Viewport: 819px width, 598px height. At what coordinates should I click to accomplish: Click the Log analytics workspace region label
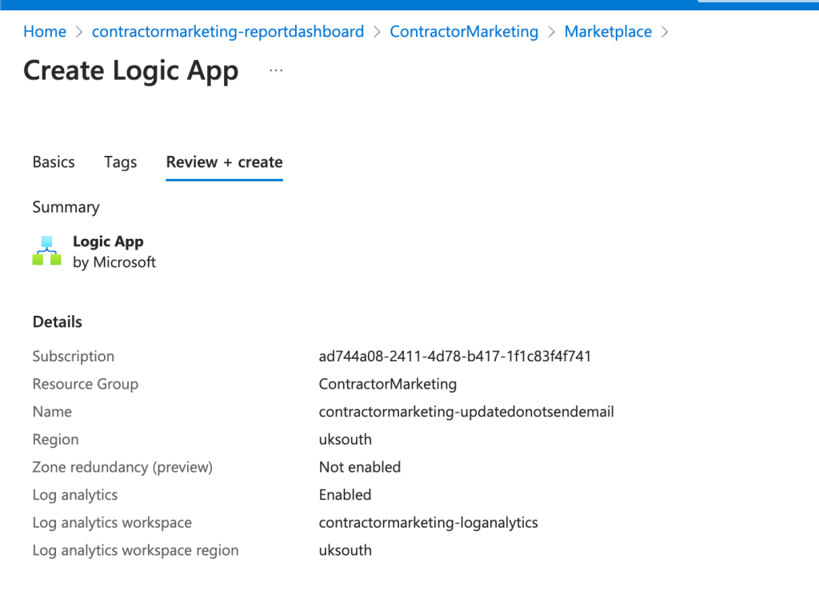[x=135, y=550]
